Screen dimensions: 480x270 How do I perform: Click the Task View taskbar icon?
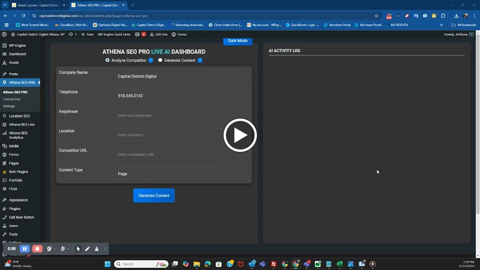[x=175, y=264]
